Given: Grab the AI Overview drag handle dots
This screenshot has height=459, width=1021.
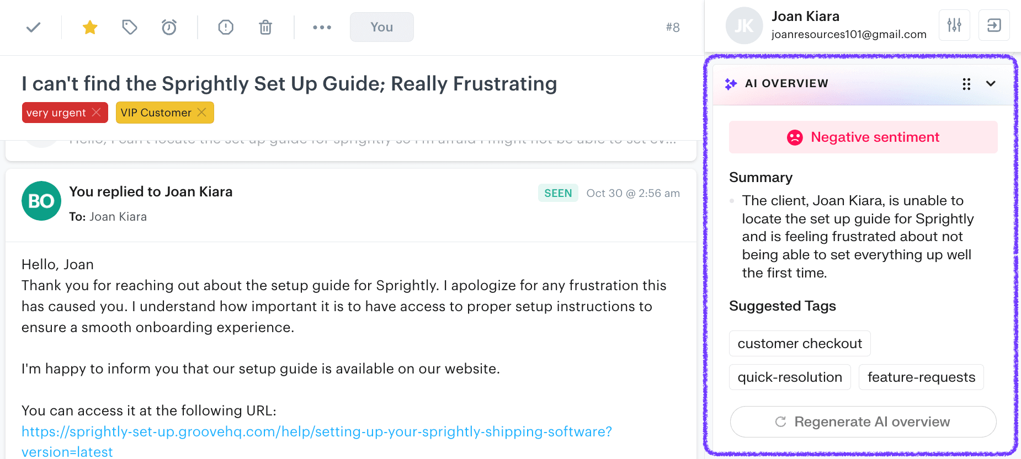Looking at the screenshot, I should [966, 84].
